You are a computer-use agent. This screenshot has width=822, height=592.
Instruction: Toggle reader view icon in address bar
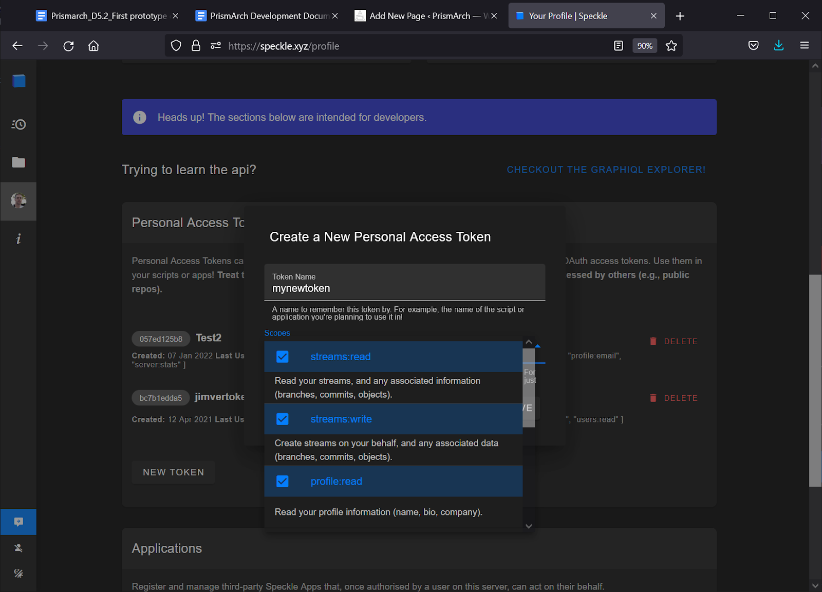[x=619, y=46]
